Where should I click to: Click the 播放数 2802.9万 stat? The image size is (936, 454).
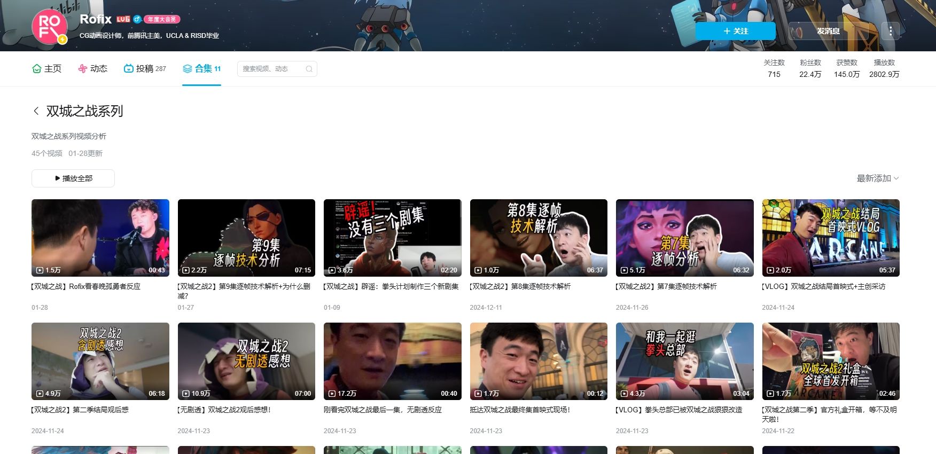884,68
